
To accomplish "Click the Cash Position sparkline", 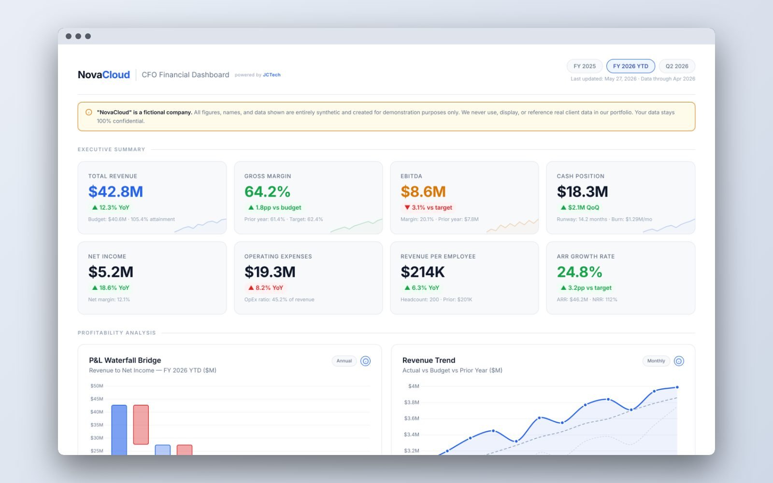I will click(669, 225).
